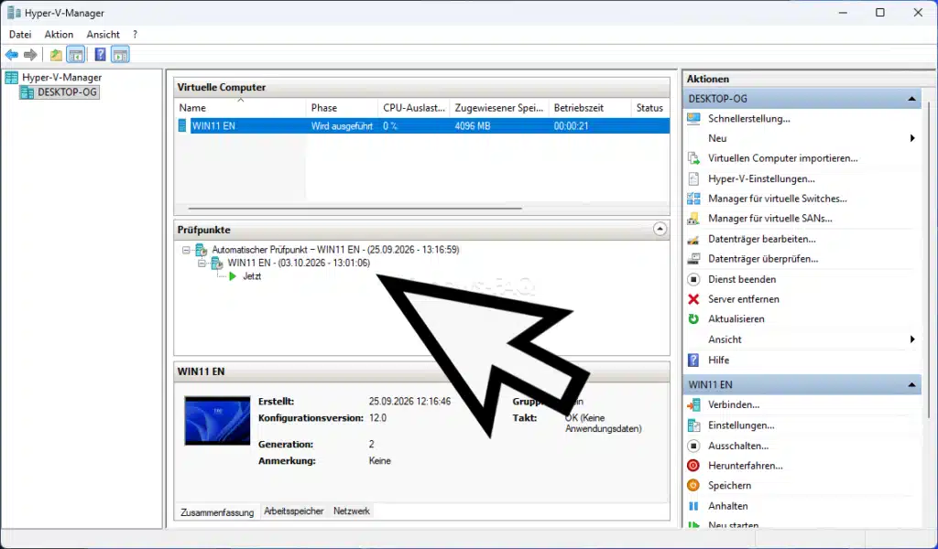The image size is (938, 549).
Task: Click the WIN11 EN VM preview thumbnail
Action: 217,421
